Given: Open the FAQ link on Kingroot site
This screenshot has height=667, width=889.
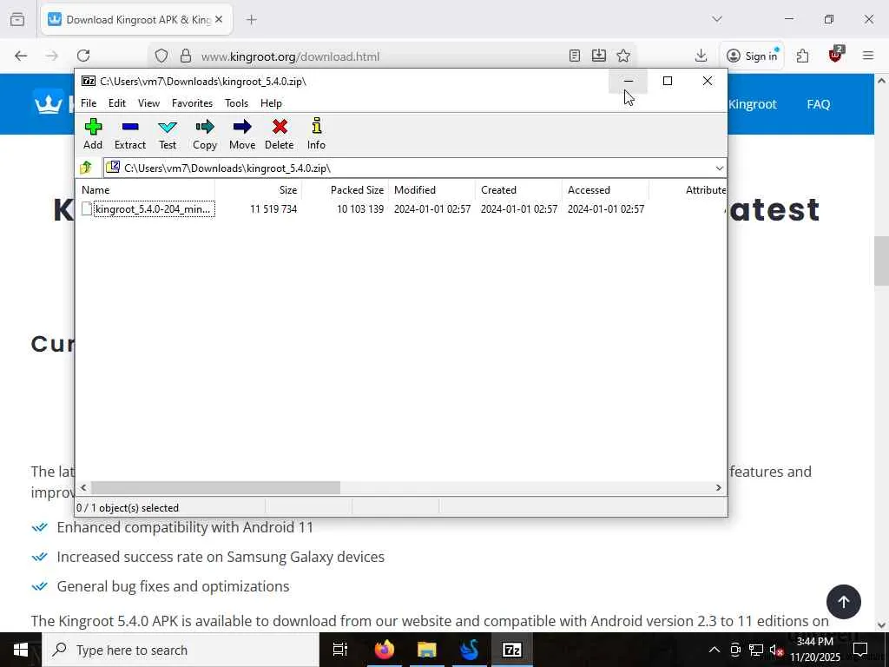Looking at the screenshot, I should pyautogui.click(x=818, y=104).
